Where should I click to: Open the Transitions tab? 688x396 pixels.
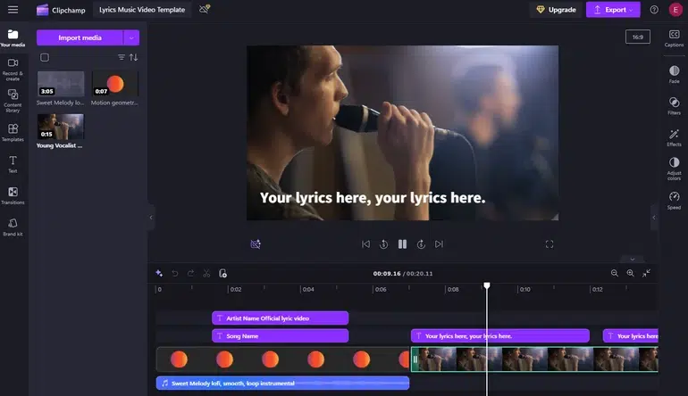tap(13, 196)
